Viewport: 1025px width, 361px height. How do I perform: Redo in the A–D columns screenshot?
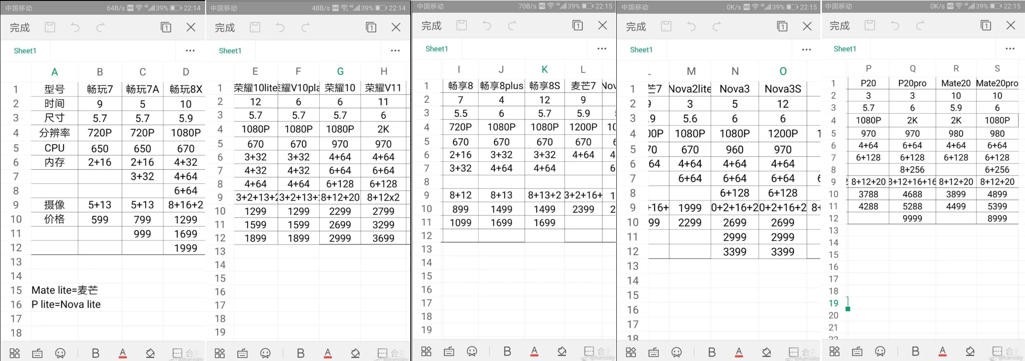tap(101, 27)
